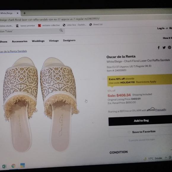
Task: Open Chrome from the taskbar
Action: pos(13,166)
